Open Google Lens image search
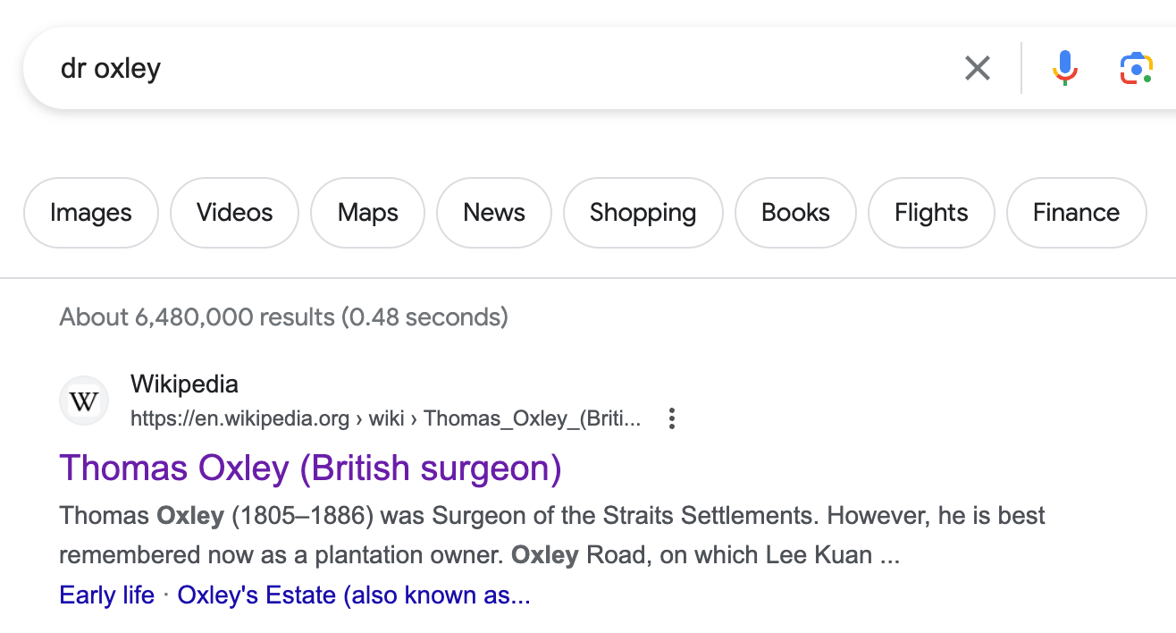Image resolution: width=1176 pixels, height=633 pixels. click(x=1135, y=67)
